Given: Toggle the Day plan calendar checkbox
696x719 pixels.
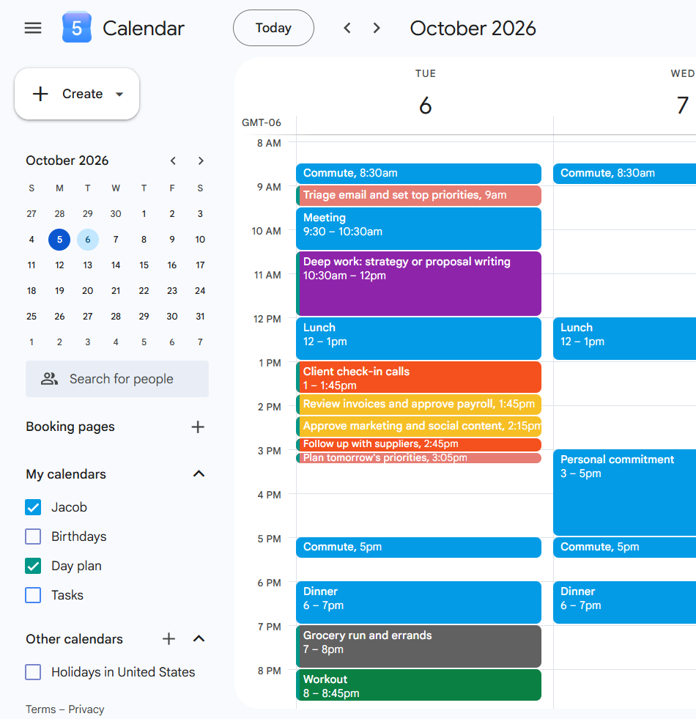Looking at the screenshot, I should (33, 566).
